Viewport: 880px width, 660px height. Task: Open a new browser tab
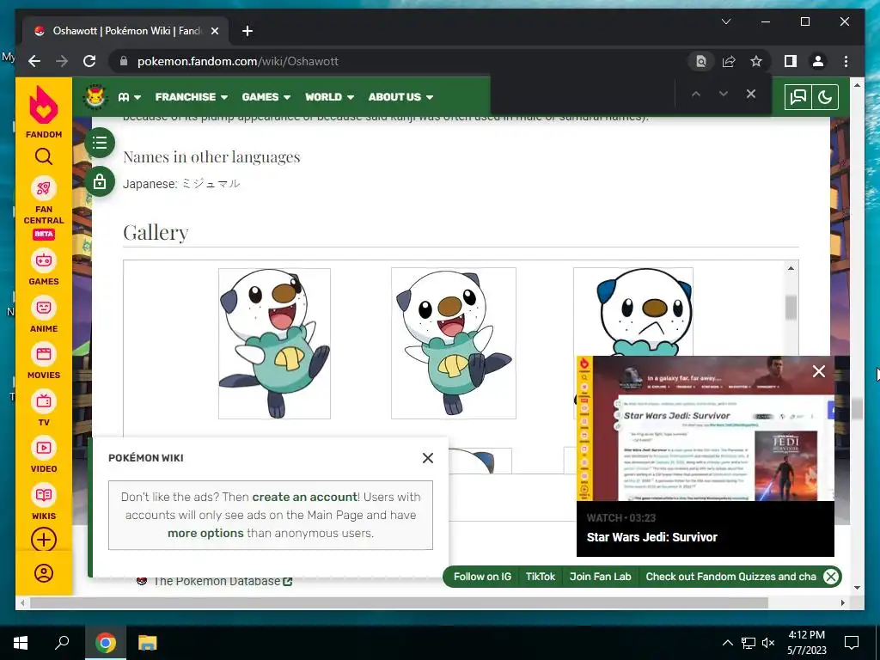point(247,31)
